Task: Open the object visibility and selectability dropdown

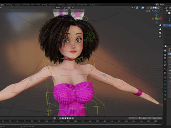Action: 133,8
